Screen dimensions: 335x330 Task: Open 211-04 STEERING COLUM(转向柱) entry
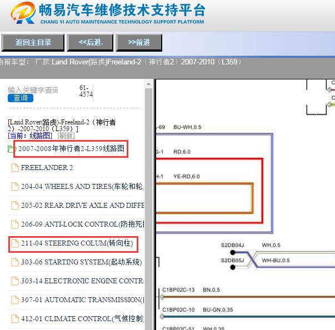[77, 243]
